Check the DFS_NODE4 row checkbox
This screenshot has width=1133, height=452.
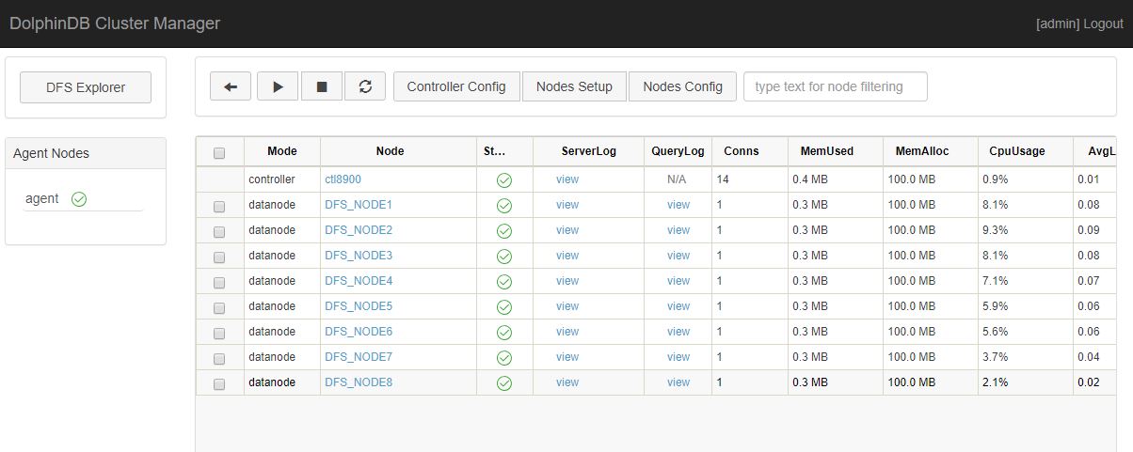pyautogui.click(x=219, y=282)
